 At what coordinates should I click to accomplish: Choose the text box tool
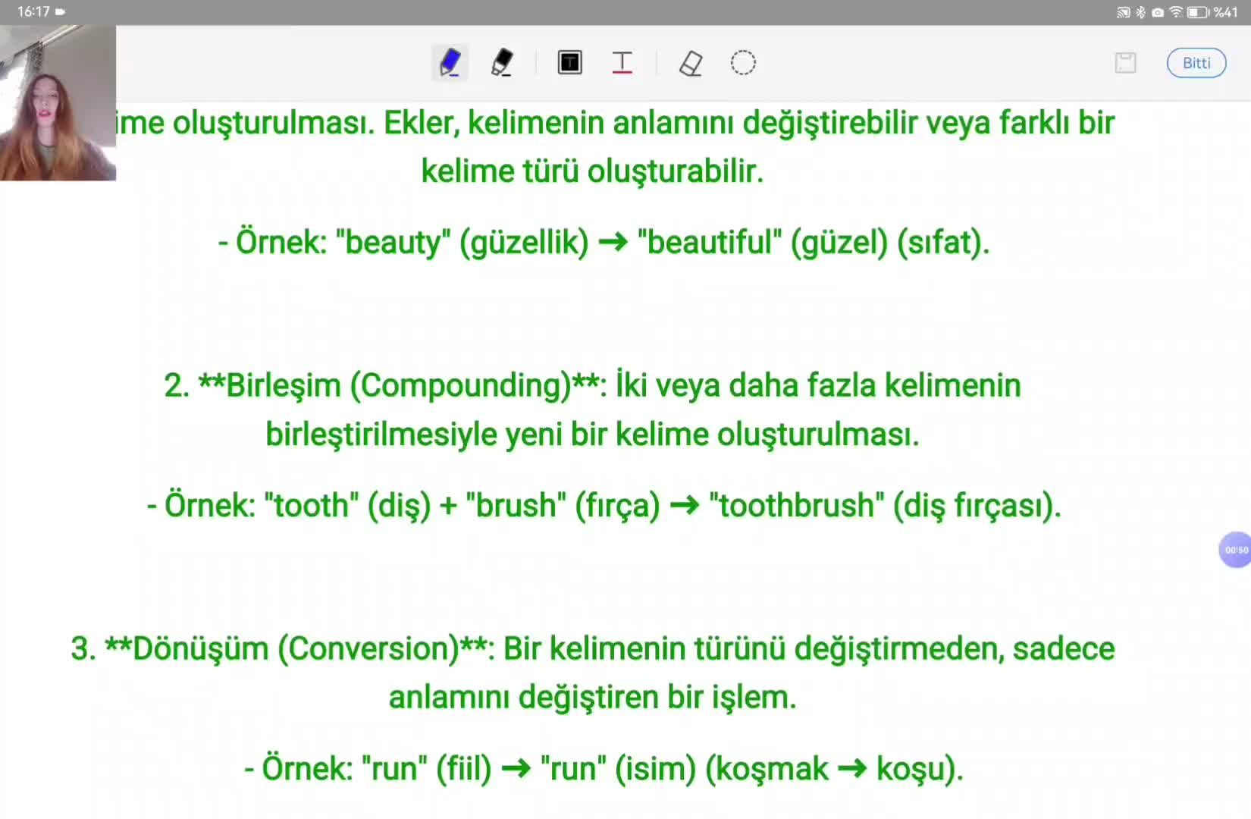[569, 63]
